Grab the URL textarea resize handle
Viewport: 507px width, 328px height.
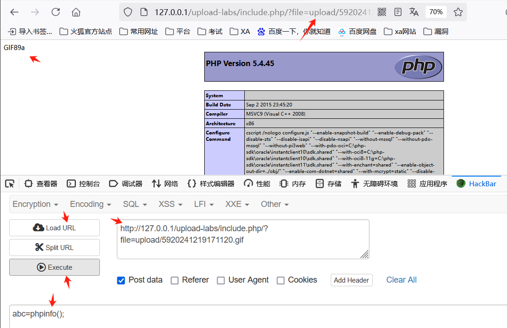pos(365,255)
